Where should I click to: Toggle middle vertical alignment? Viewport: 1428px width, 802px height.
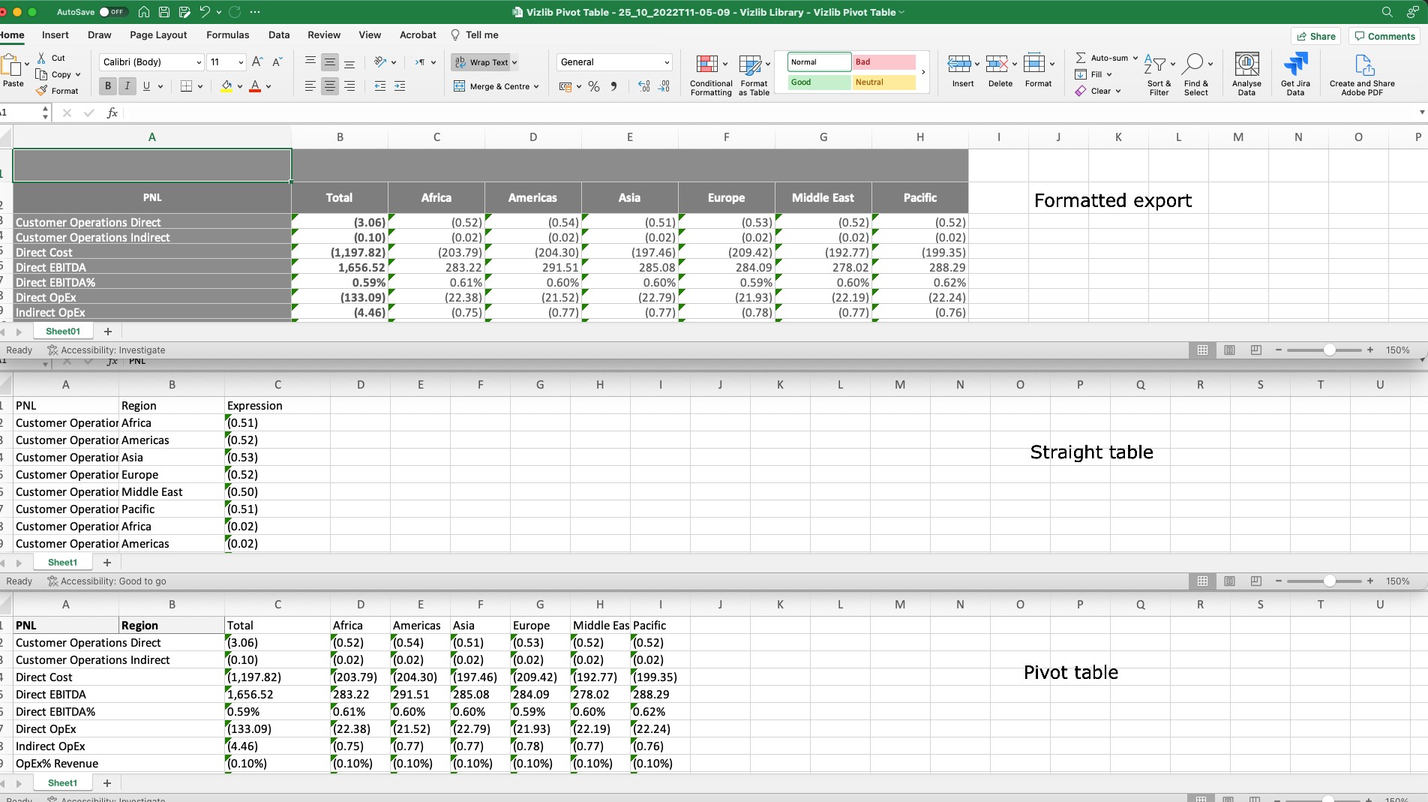pyautogui.click(x=330, y=62)
